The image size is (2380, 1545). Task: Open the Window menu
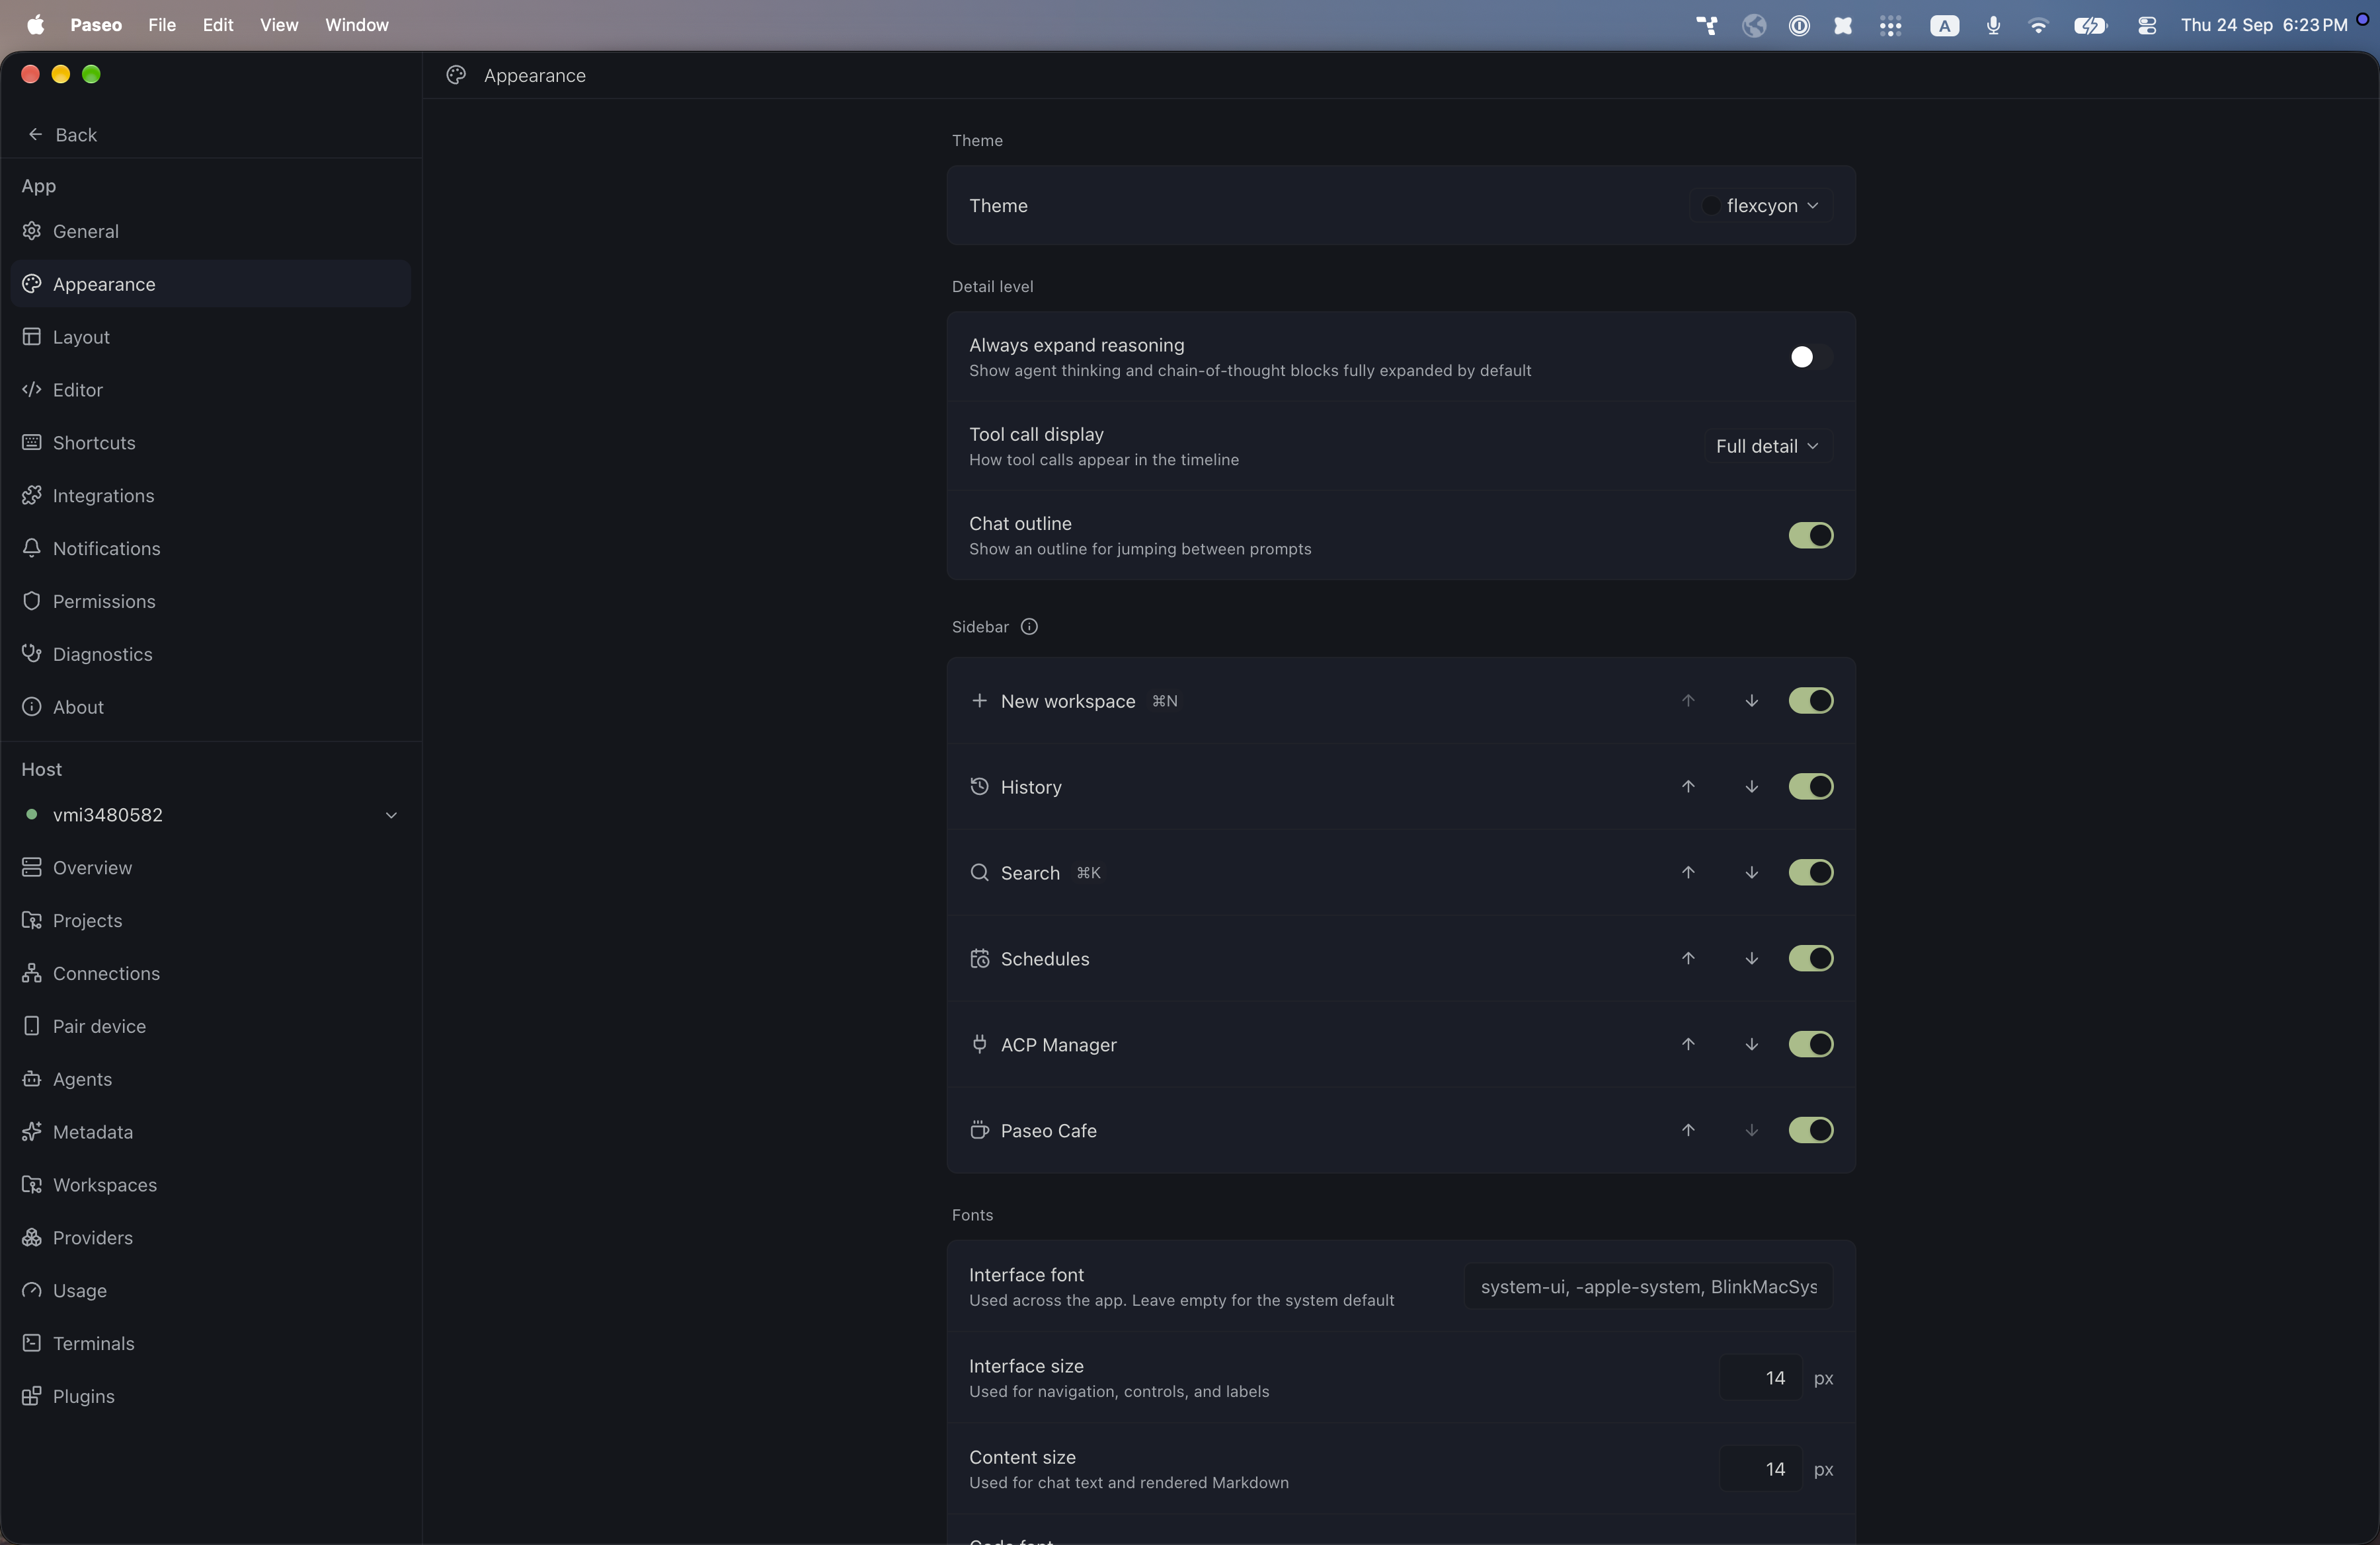[x=357, y=25]
